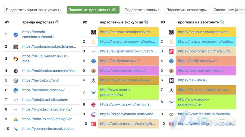Viewport: 245px width, 137px height.
Task: Open orange heliflymoscow.ru link in column 3
Action: pos(198,61)
